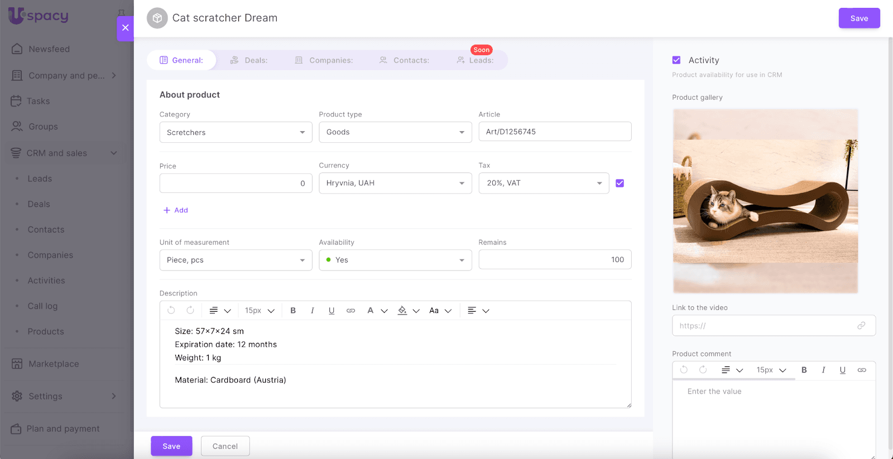Switch to the Deals tab
Screen dimensions: 893x459
point(249,60)
